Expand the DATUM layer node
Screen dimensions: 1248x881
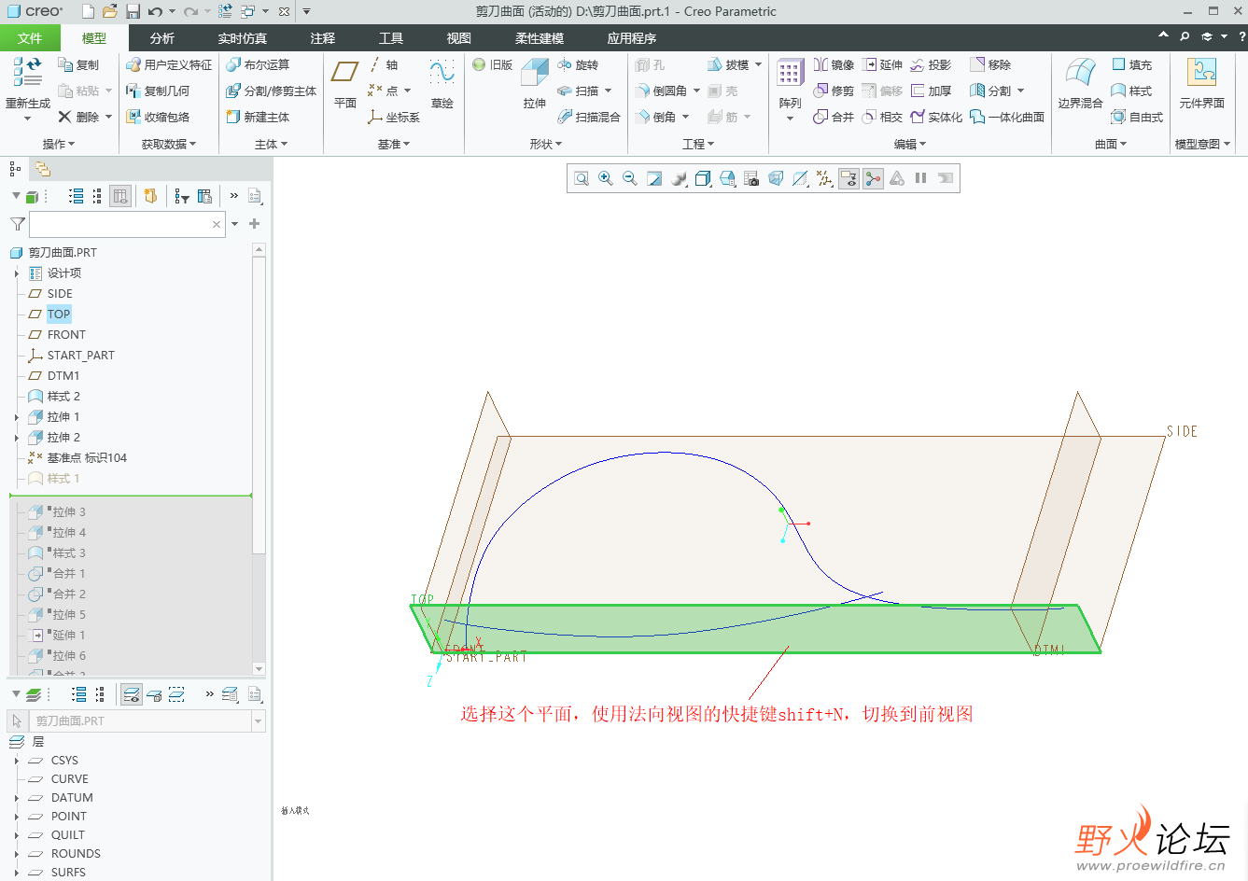click(17, 798)
